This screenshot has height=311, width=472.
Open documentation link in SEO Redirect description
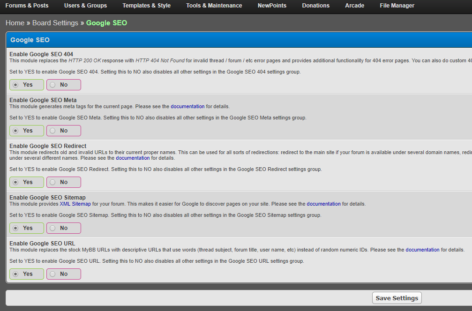[x=133, y=158]
